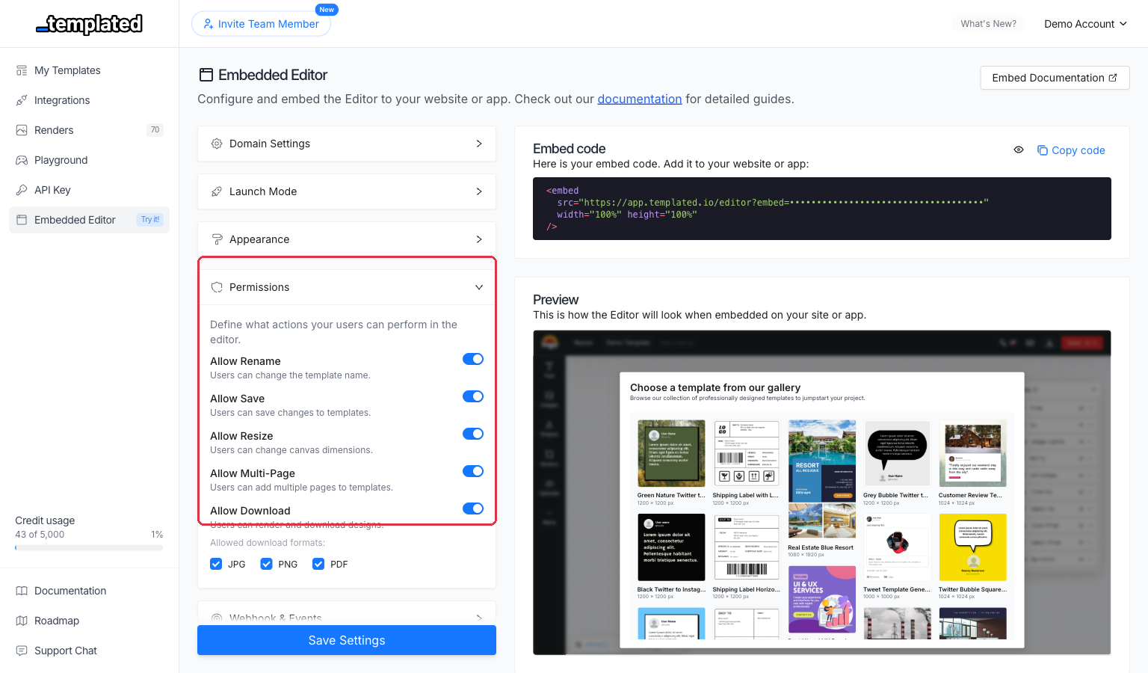Click the Integrations plug icon

(22, 99)
